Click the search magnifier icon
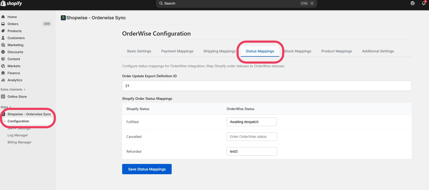 (161, 3)
